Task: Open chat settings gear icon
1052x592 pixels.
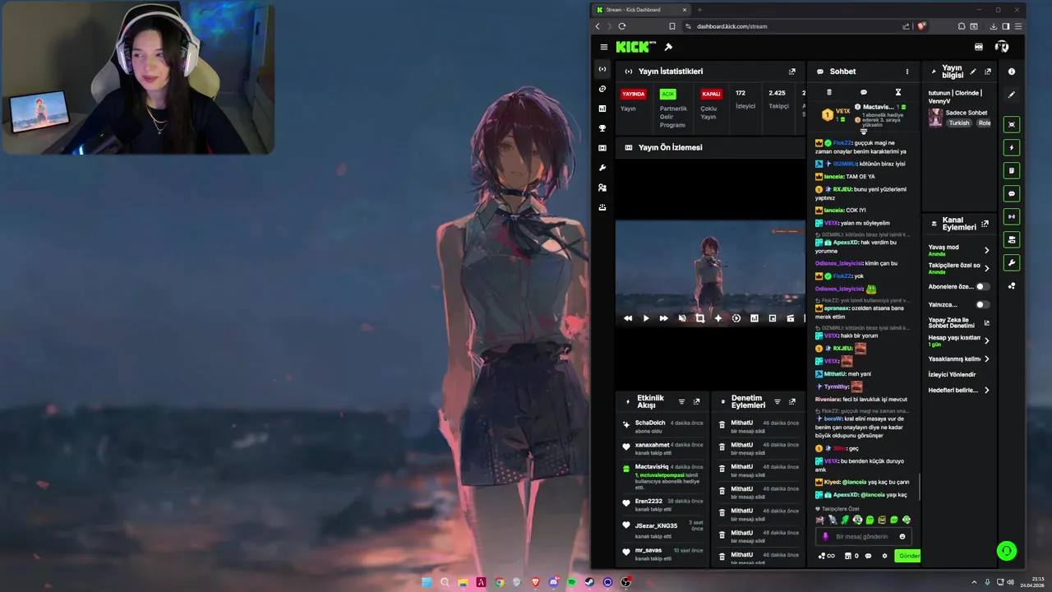Action: (884, 556)
